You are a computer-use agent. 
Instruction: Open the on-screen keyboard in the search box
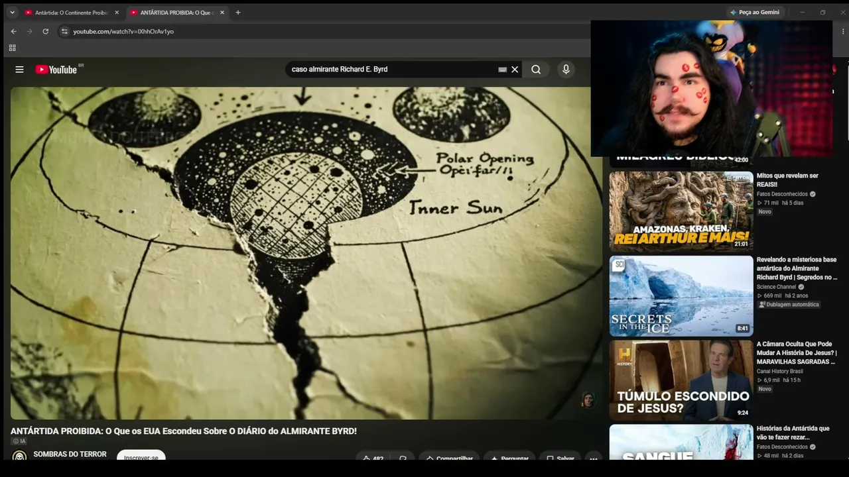click(x=502, y=70)
